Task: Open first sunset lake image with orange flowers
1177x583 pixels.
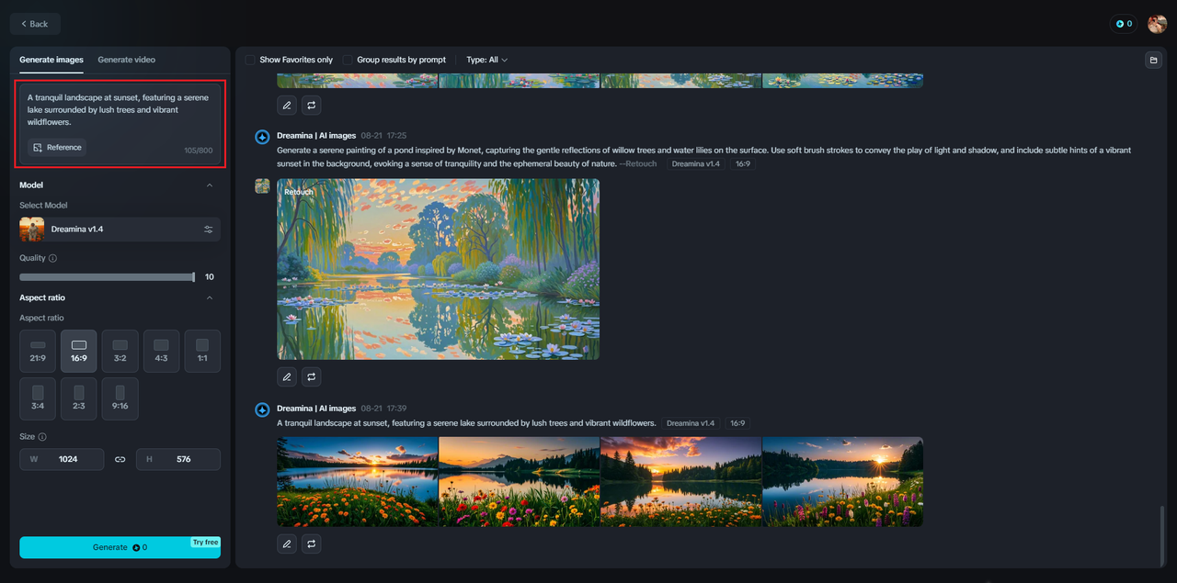Action: click(x=358, y=481)
